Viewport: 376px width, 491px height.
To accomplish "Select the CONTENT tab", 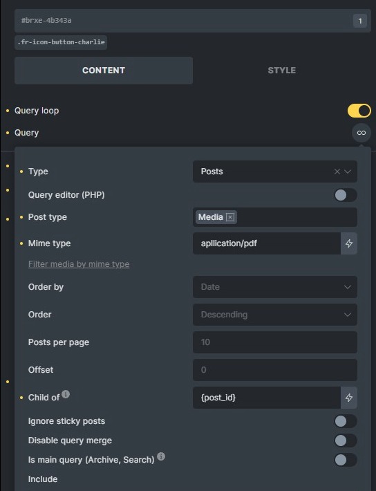I will click(x=104, y=71).
